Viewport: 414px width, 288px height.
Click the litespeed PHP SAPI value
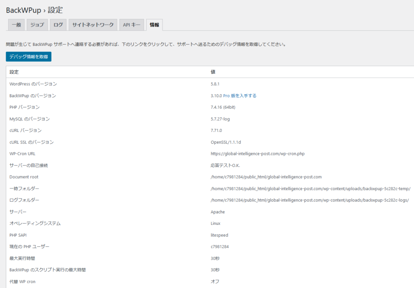[x=220, y=235]
